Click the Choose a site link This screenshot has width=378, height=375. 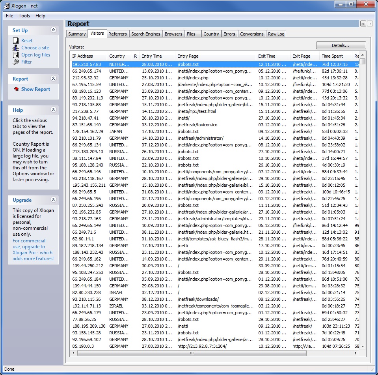(x=35, y=48)
